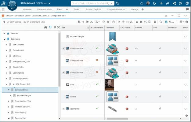The height and width of the screenshot is (122, 191).
Task: Expand the Drone Project bookmark
Action: click(7, 50)
